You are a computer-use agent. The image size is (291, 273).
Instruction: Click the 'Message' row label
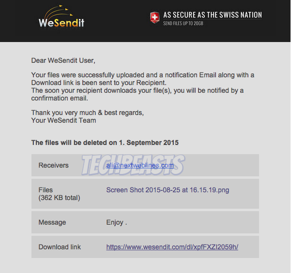pyautogui.click(x=52, y=222)
